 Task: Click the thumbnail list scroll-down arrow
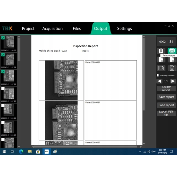pos(19,147)
